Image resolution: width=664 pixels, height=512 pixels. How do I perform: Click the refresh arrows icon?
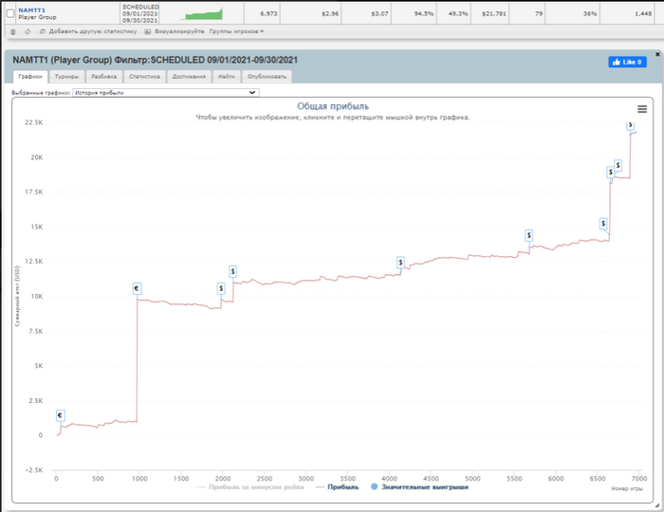pos(28,31)
